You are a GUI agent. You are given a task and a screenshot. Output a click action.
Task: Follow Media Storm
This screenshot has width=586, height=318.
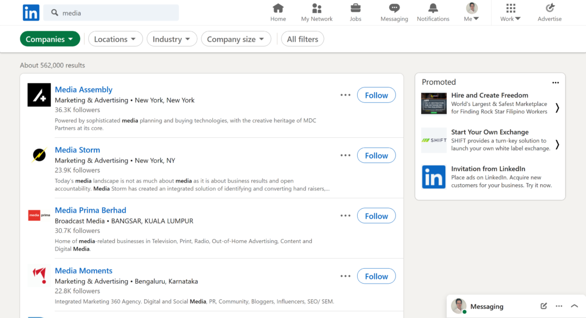click(x=377, y=156)
